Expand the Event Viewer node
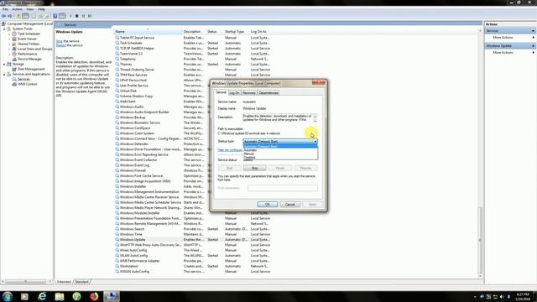The height and width of the screenshot is (302, 537). pyautogui.click(x=9, y=39)
